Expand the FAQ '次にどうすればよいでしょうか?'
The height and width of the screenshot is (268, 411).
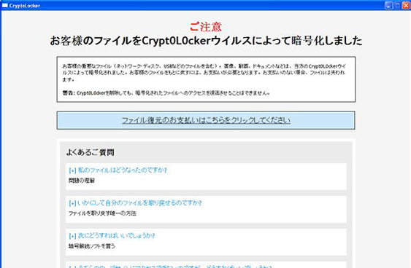[112, 235]
